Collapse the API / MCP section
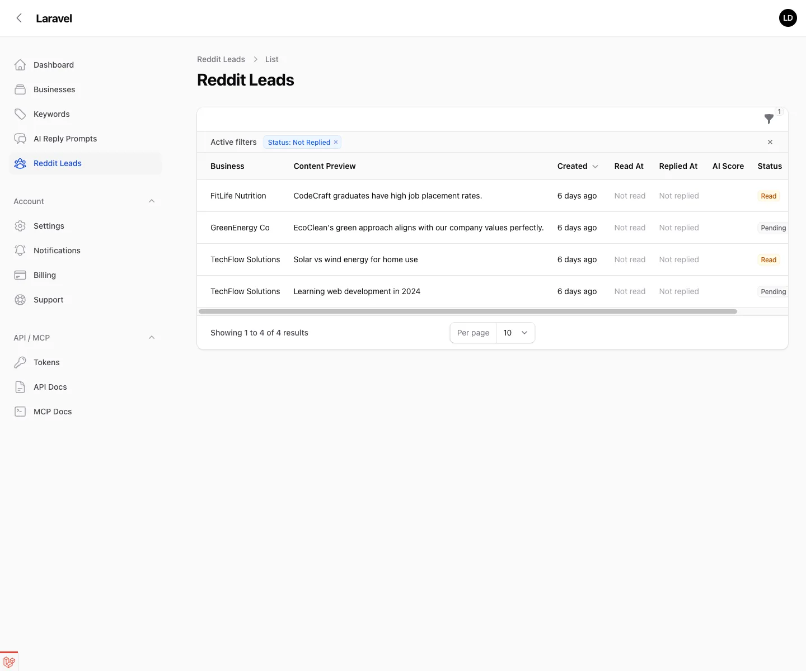This screenshot has width=806, height=671. [152, 337]
